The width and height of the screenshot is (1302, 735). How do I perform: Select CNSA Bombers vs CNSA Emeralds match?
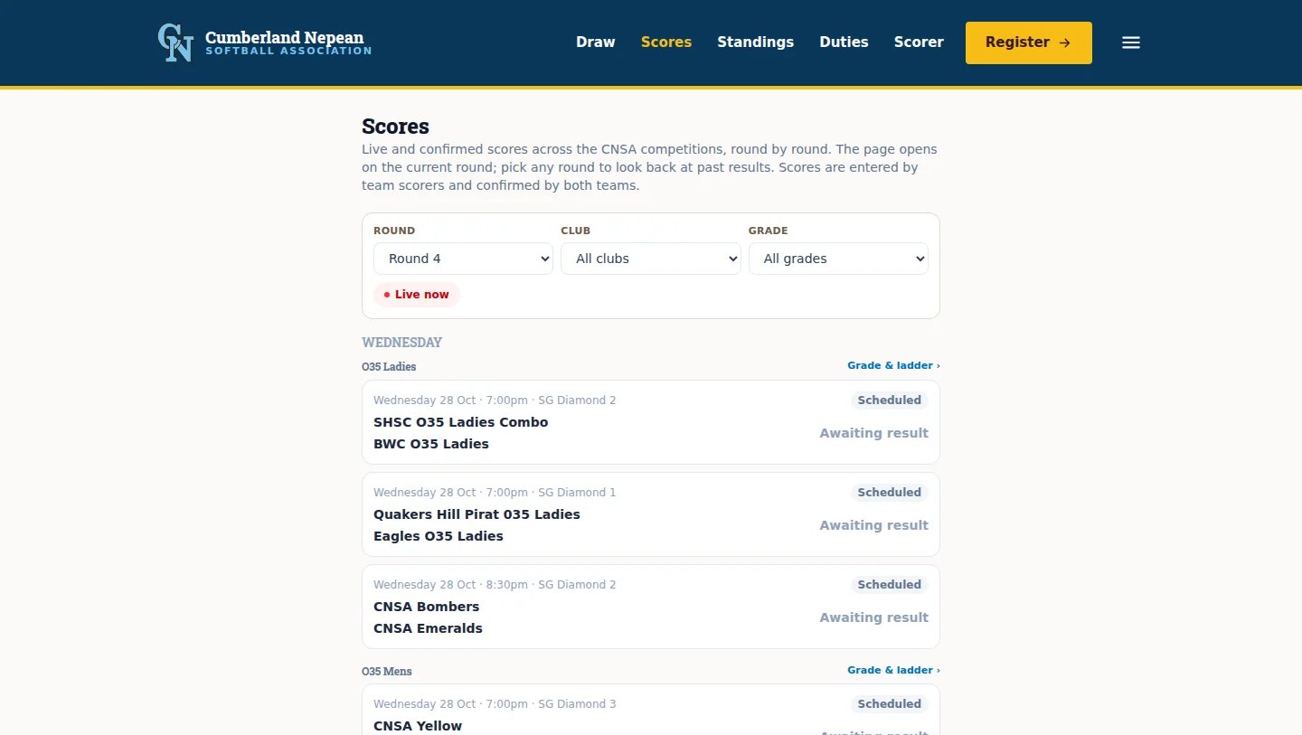click(x=651, y=607)
